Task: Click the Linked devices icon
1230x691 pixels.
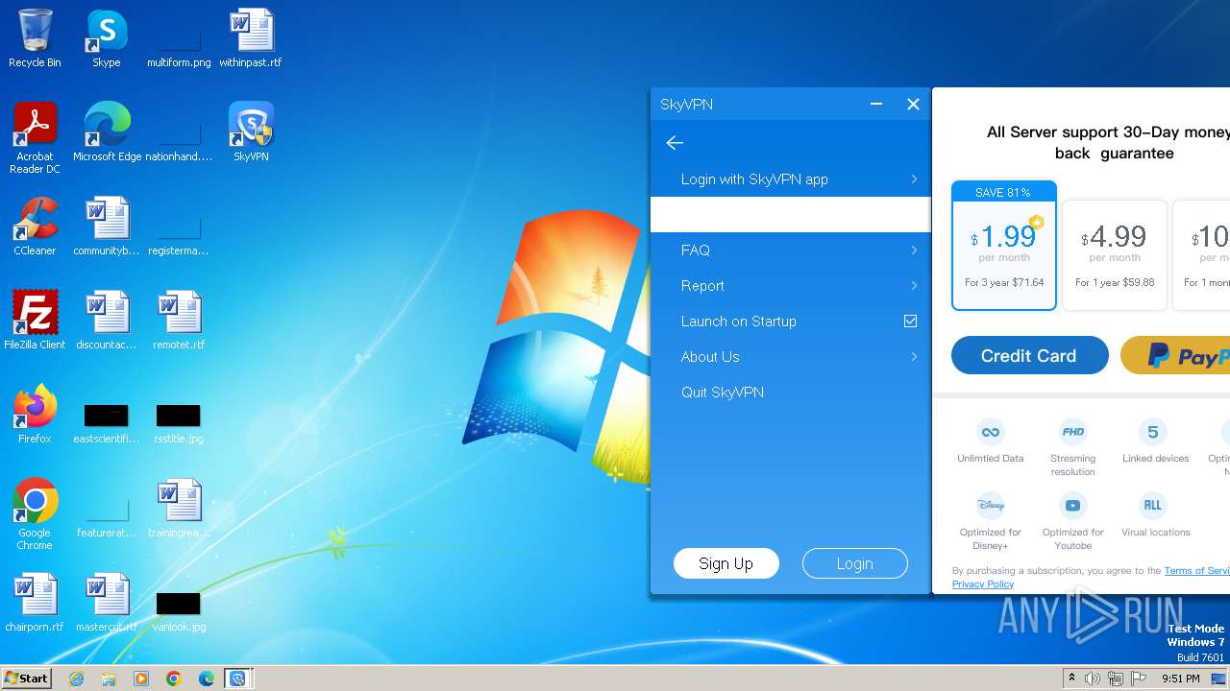Action: [x=1153, y=431]
